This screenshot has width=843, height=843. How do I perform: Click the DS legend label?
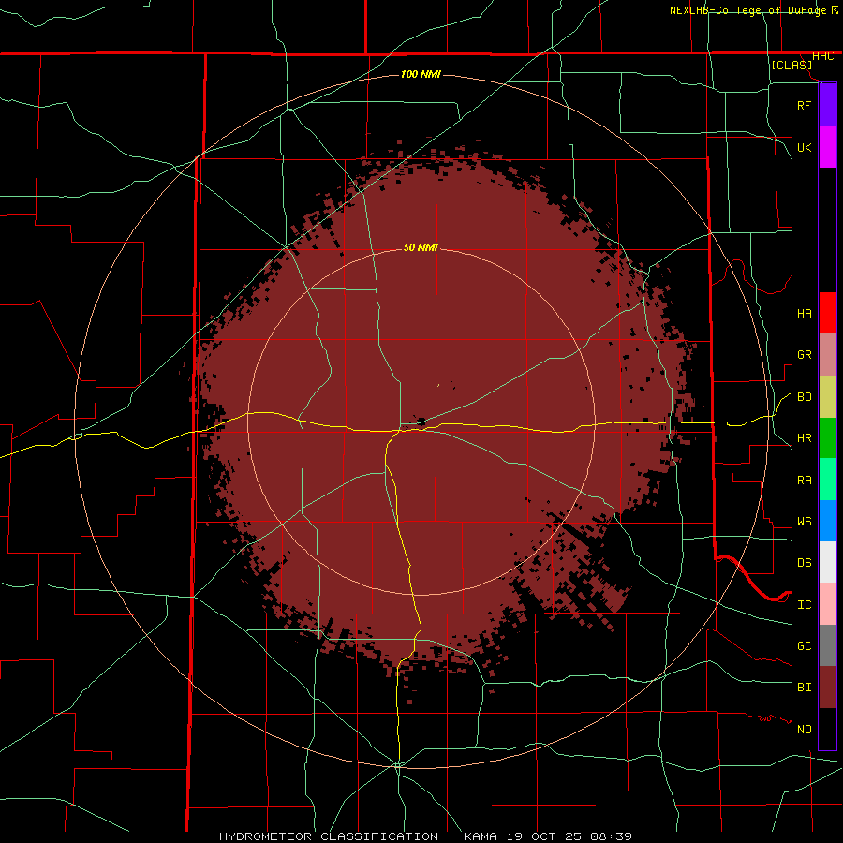pyautogui.click(x=804, y=563)
